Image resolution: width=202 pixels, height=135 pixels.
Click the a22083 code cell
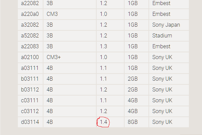tap(30, 46)
